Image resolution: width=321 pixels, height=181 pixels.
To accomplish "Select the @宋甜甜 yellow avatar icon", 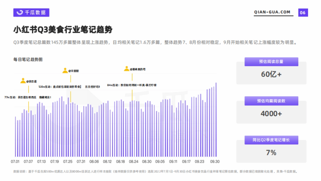I will (65, 70).
